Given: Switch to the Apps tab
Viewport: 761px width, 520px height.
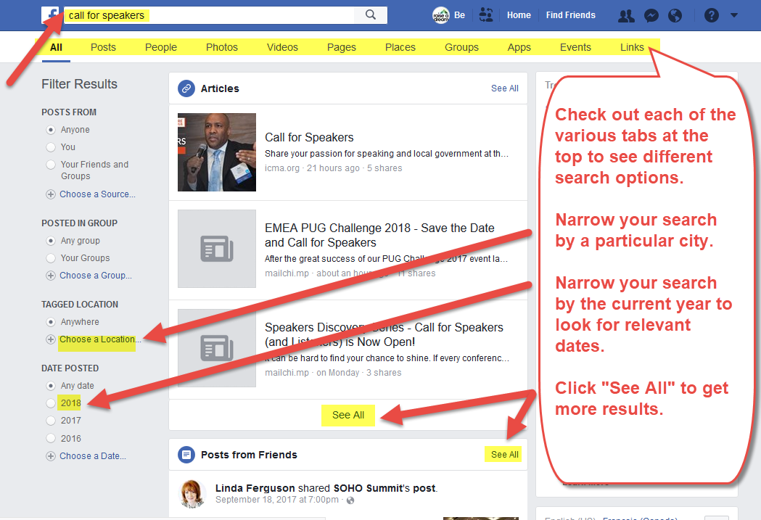Looking at the screenshot, I should point(519,48).
